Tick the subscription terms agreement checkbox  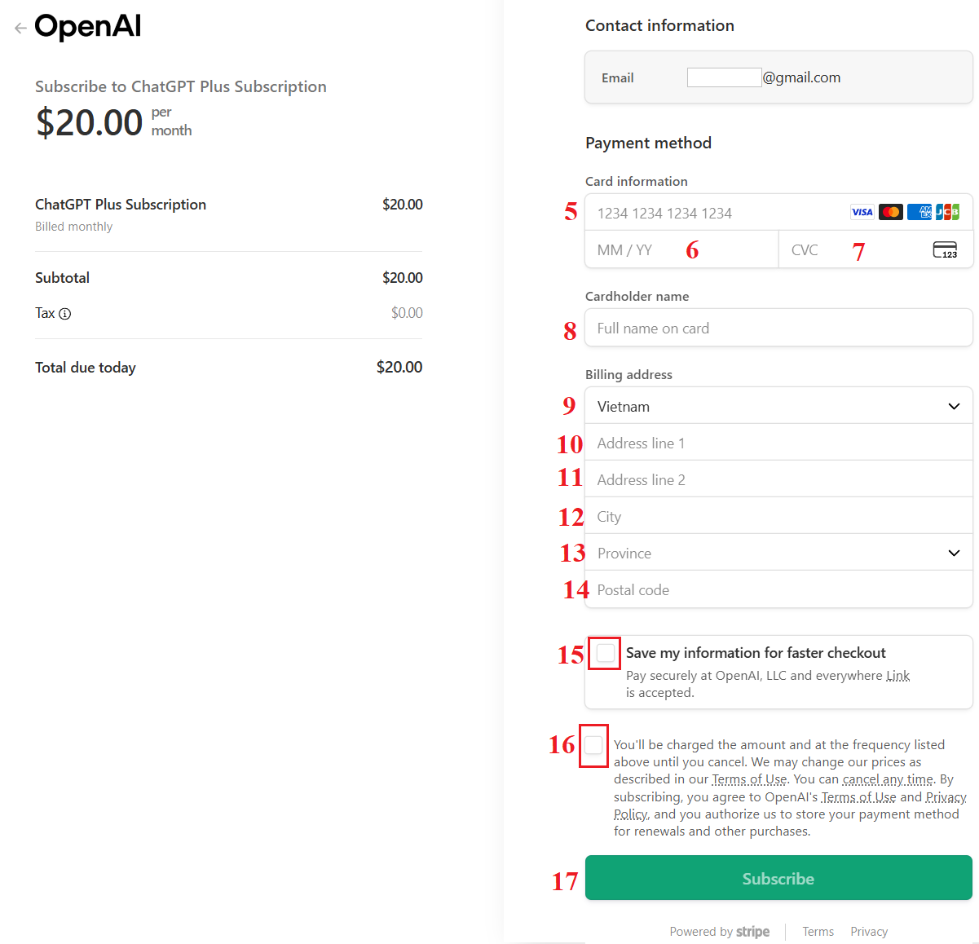pos(593,745)
